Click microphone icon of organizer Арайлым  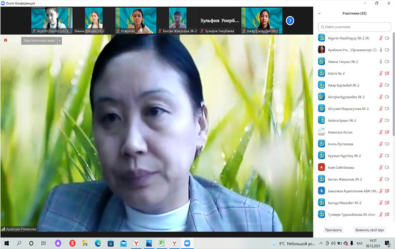tap(380, 50)
